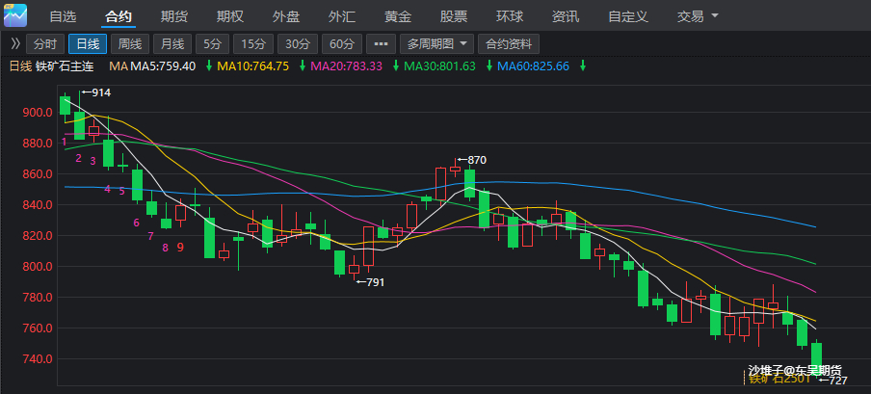Select the 5分 period
Image resolution: width=871 pixels, height=394 pixels.
coord(212,44)
